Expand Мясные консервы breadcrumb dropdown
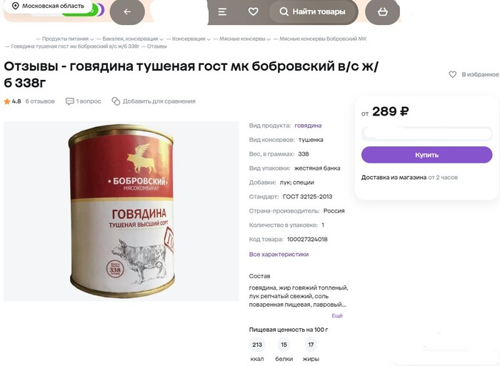 click(269, 39)
